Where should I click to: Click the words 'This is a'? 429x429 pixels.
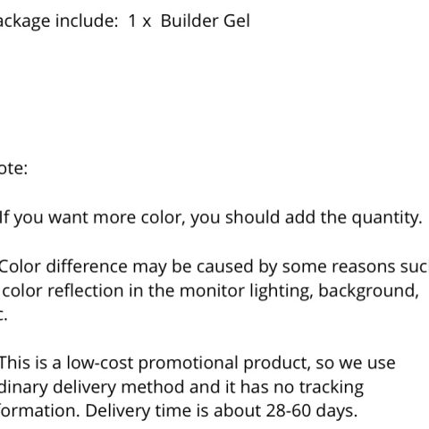(x=30, y=363)
